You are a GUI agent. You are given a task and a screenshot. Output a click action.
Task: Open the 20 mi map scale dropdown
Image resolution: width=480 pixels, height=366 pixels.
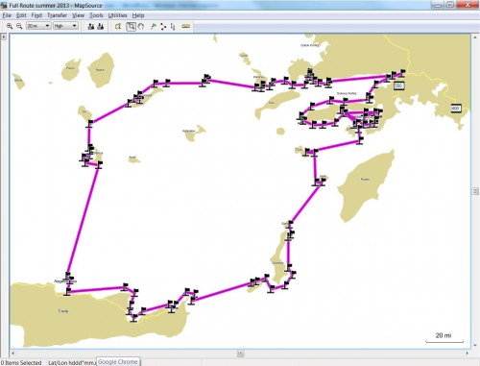pos(38,26)
